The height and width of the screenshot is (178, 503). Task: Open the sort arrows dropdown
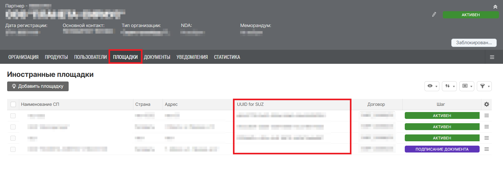click(449, 86)
